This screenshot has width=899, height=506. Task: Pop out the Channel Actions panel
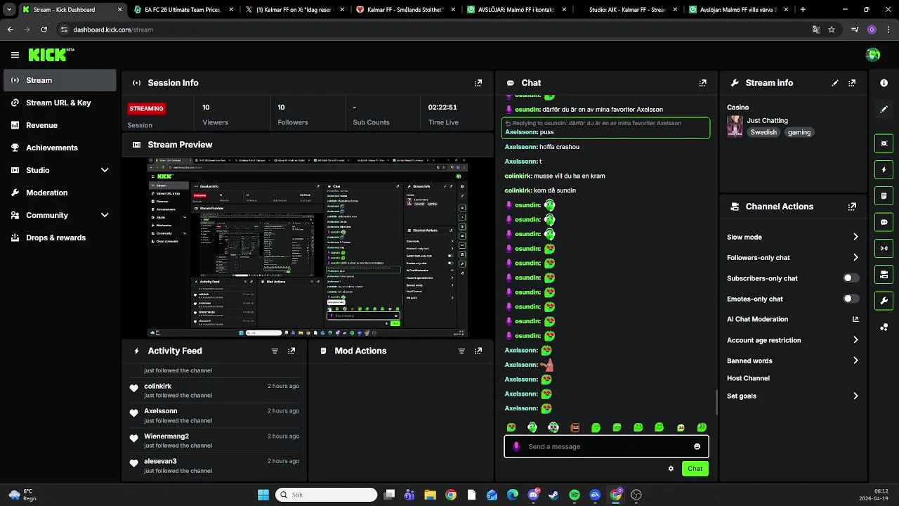click(852, 207)
